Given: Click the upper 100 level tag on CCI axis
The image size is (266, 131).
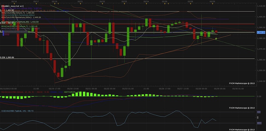Looking at the screenshot, I should point(259,112).
